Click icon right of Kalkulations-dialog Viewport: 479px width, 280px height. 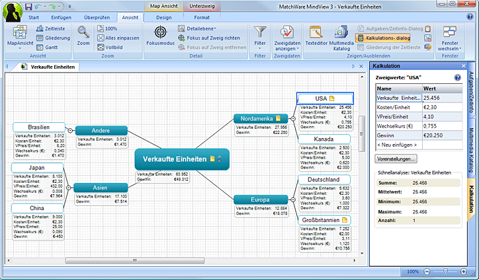(427, 38)
